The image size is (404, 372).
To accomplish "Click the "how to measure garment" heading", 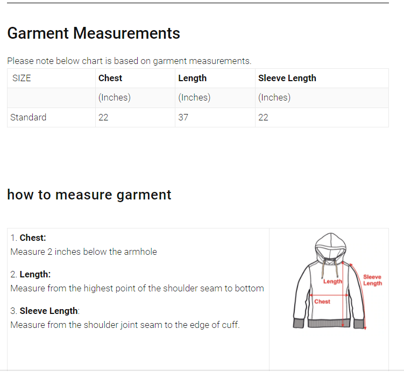I will [89, 195].
